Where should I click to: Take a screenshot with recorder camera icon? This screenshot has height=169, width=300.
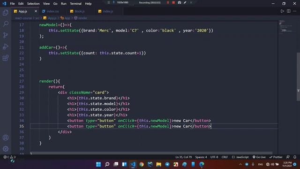pos(180,2)
